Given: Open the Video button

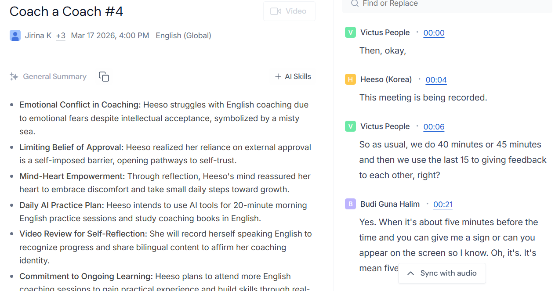Looking at the screenshot, I should [x=289, y=11].
